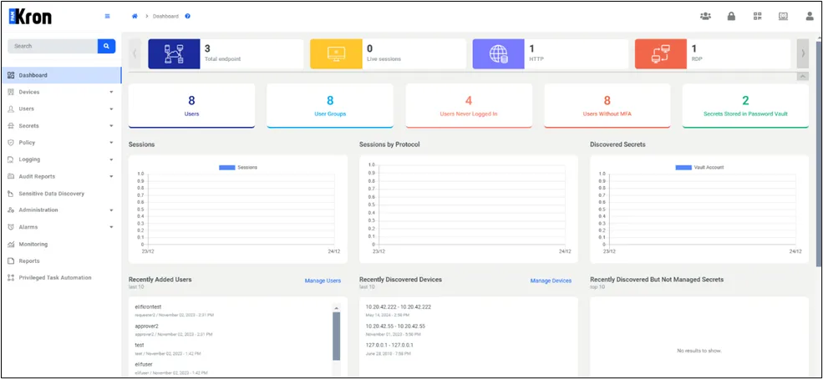The width and height of the screenshot is (823, 379).
Task: Open Secrets Stored in Password Vault card
Action: pyautogui.click(x=746, y=105)
